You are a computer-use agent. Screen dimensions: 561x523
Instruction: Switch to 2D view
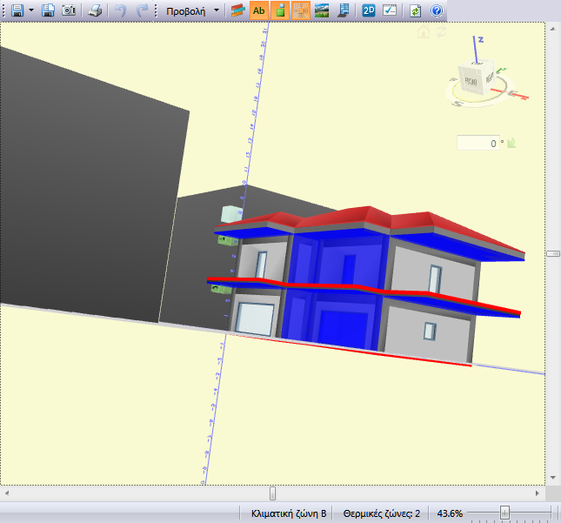(369, 11)
